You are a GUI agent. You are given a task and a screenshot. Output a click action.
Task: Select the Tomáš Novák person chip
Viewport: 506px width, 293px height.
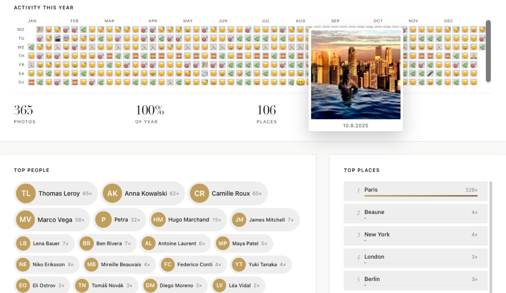[x=106, y=285]
